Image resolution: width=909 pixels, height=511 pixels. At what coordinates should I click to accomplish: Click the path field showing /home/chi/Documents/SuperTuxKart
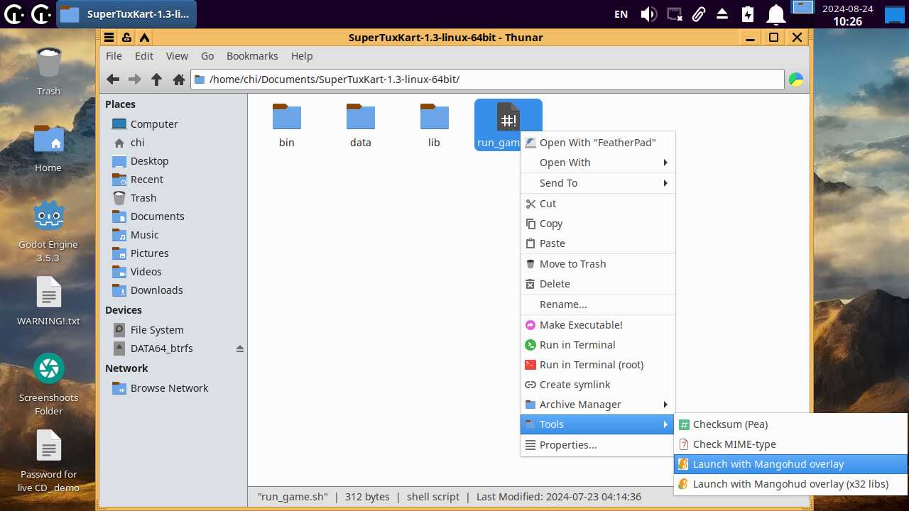(x=487, y=79)
